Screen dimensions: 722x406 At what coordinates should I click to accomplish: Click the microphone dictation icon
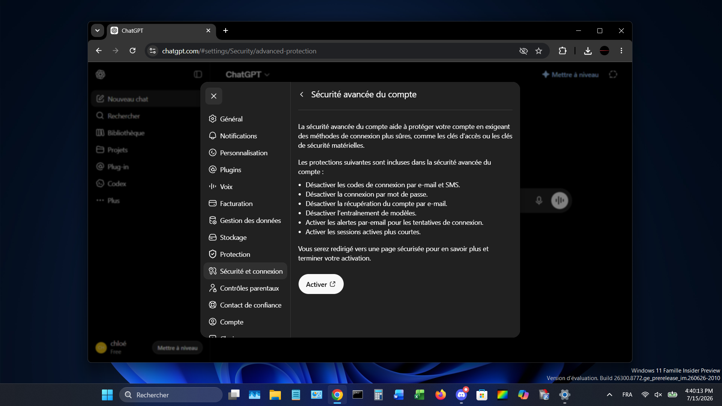pyautogui.click(x=539, y=200)
